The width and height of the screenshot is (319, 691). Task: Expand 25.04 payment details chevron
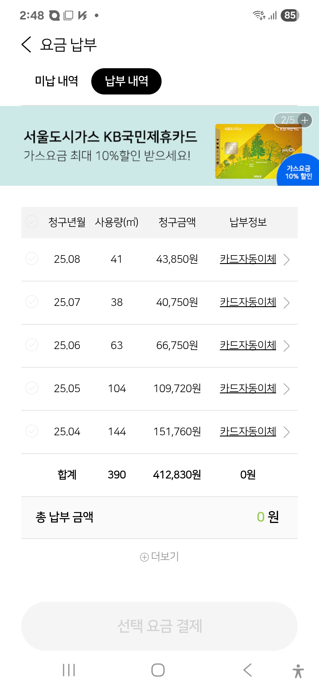(x=286, y=432)
